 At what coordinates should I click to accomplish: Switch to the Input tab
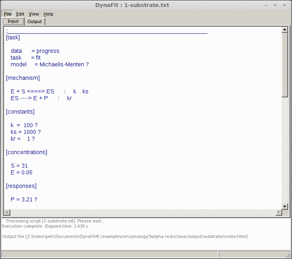[13, 21]
